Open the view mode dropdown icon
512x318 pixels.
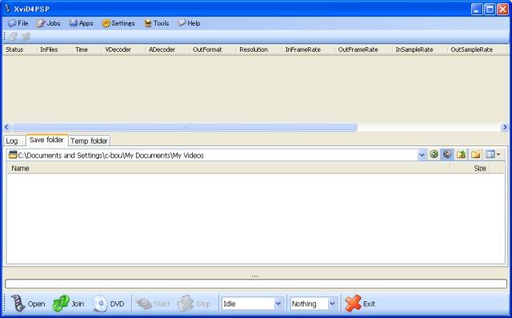click(493, 154)
